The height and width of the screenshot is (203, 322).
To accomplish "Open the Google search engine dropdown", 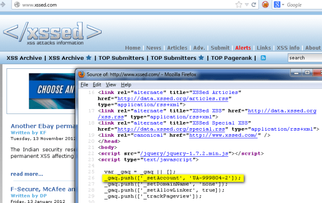I will click(x=279, y=5).
